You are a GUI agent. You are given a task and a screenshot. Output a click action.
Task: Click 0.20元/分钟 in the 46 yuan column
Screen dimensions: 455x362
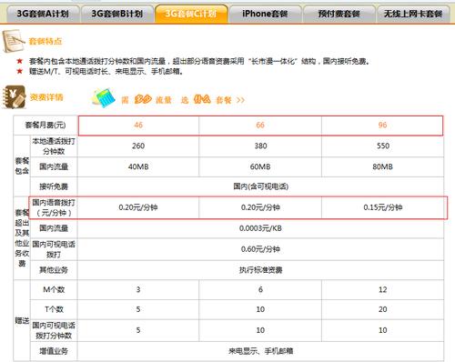click(138, 207)
